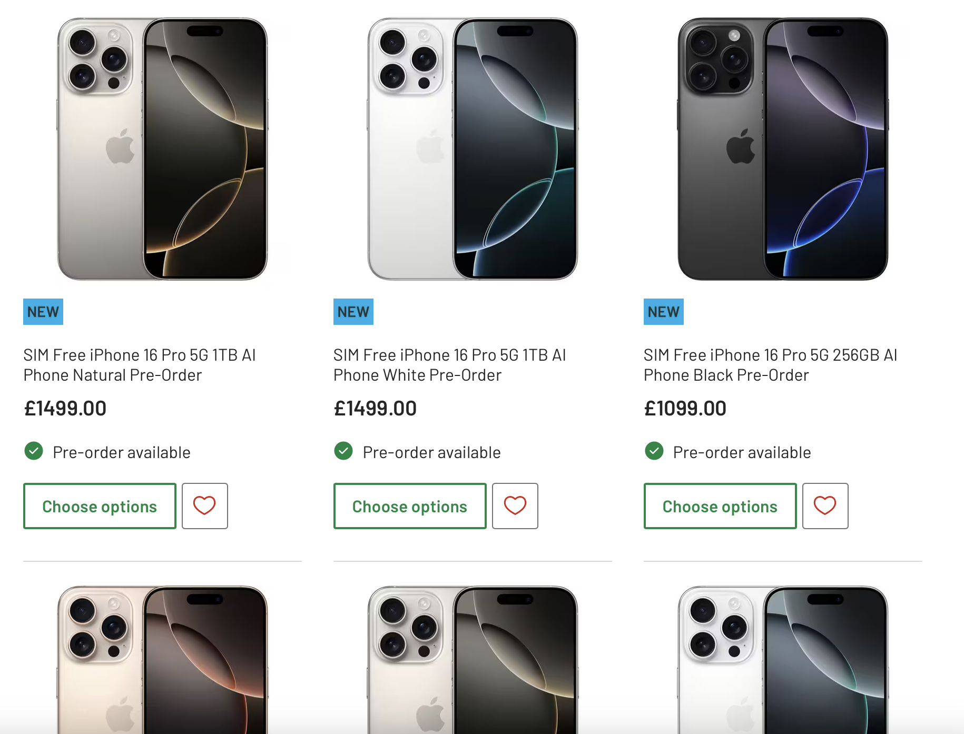Open iPhone 16 Pro 1TB White title link

[x=449, y=365]
